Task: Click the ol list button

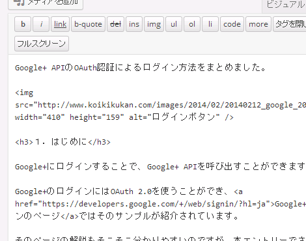Action: [192, 24]
